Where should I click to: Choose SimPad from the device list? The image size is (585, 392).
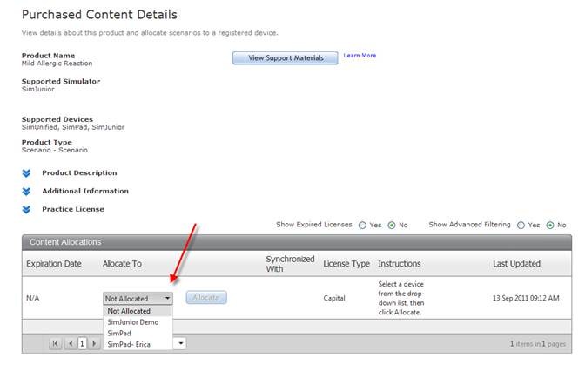pos(119,334)
